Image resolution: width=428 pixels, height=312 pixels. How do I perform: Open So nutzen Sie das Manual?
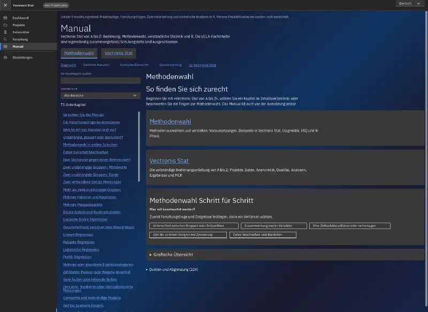point(83,115)
